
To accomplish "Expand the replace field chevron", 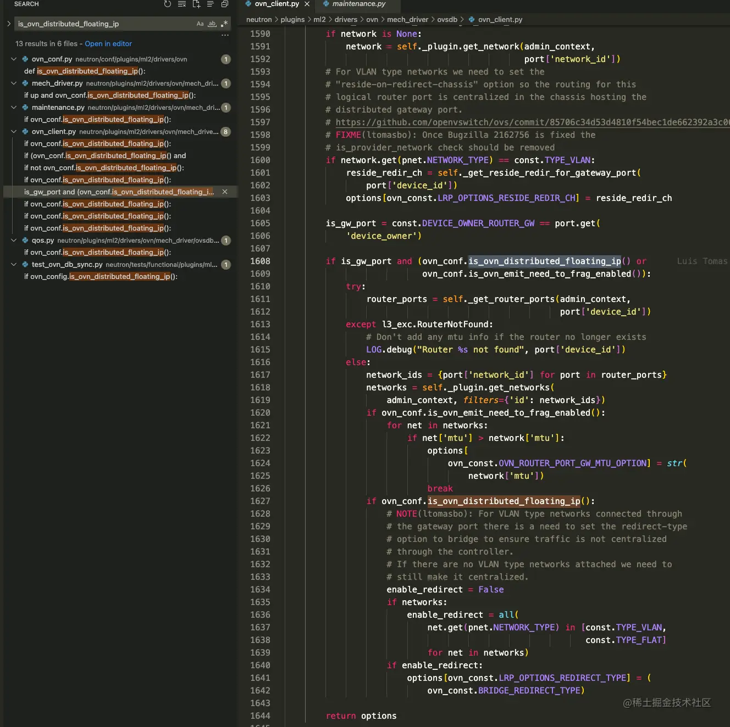I will 9,24.
